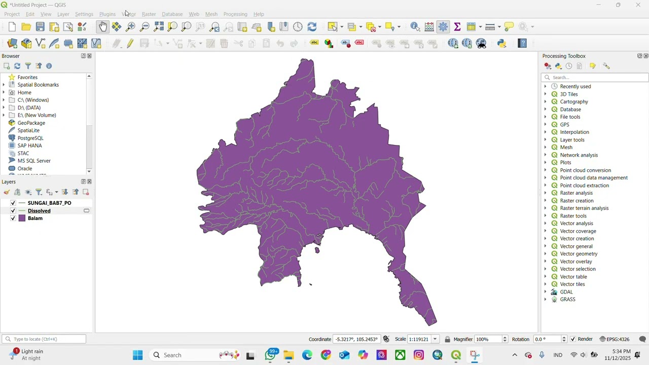Open the Select Features dropdown arrow
Screen dimensions: 649x365
342,27
